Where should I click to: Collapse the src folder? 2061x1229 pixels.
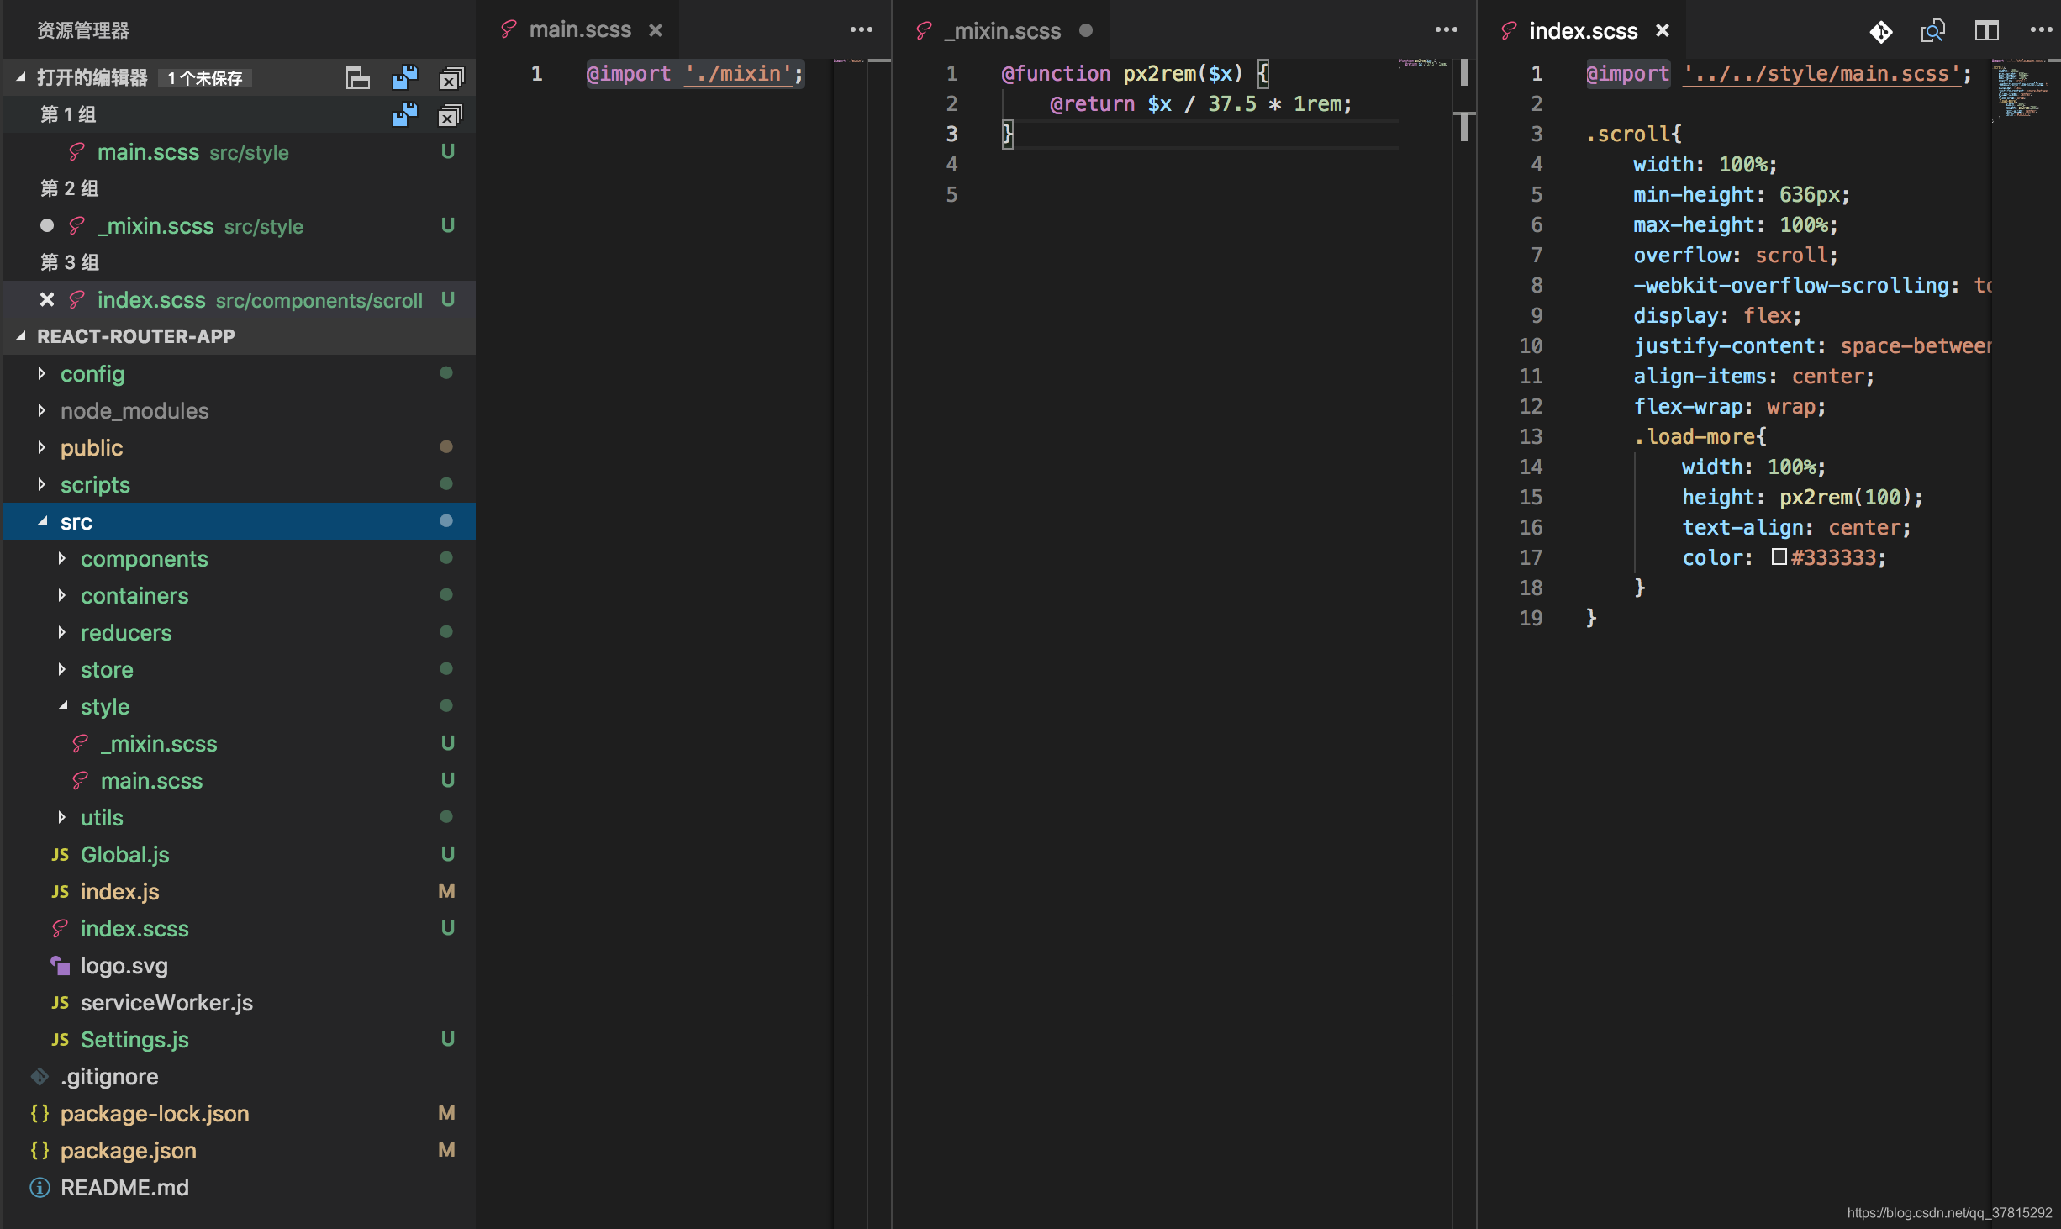click(x=41, y=521)
